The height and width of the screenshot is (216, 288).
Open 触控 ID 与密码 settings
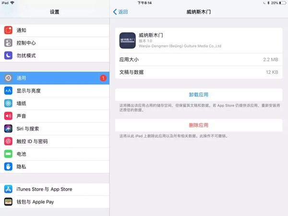pos(55,141)
